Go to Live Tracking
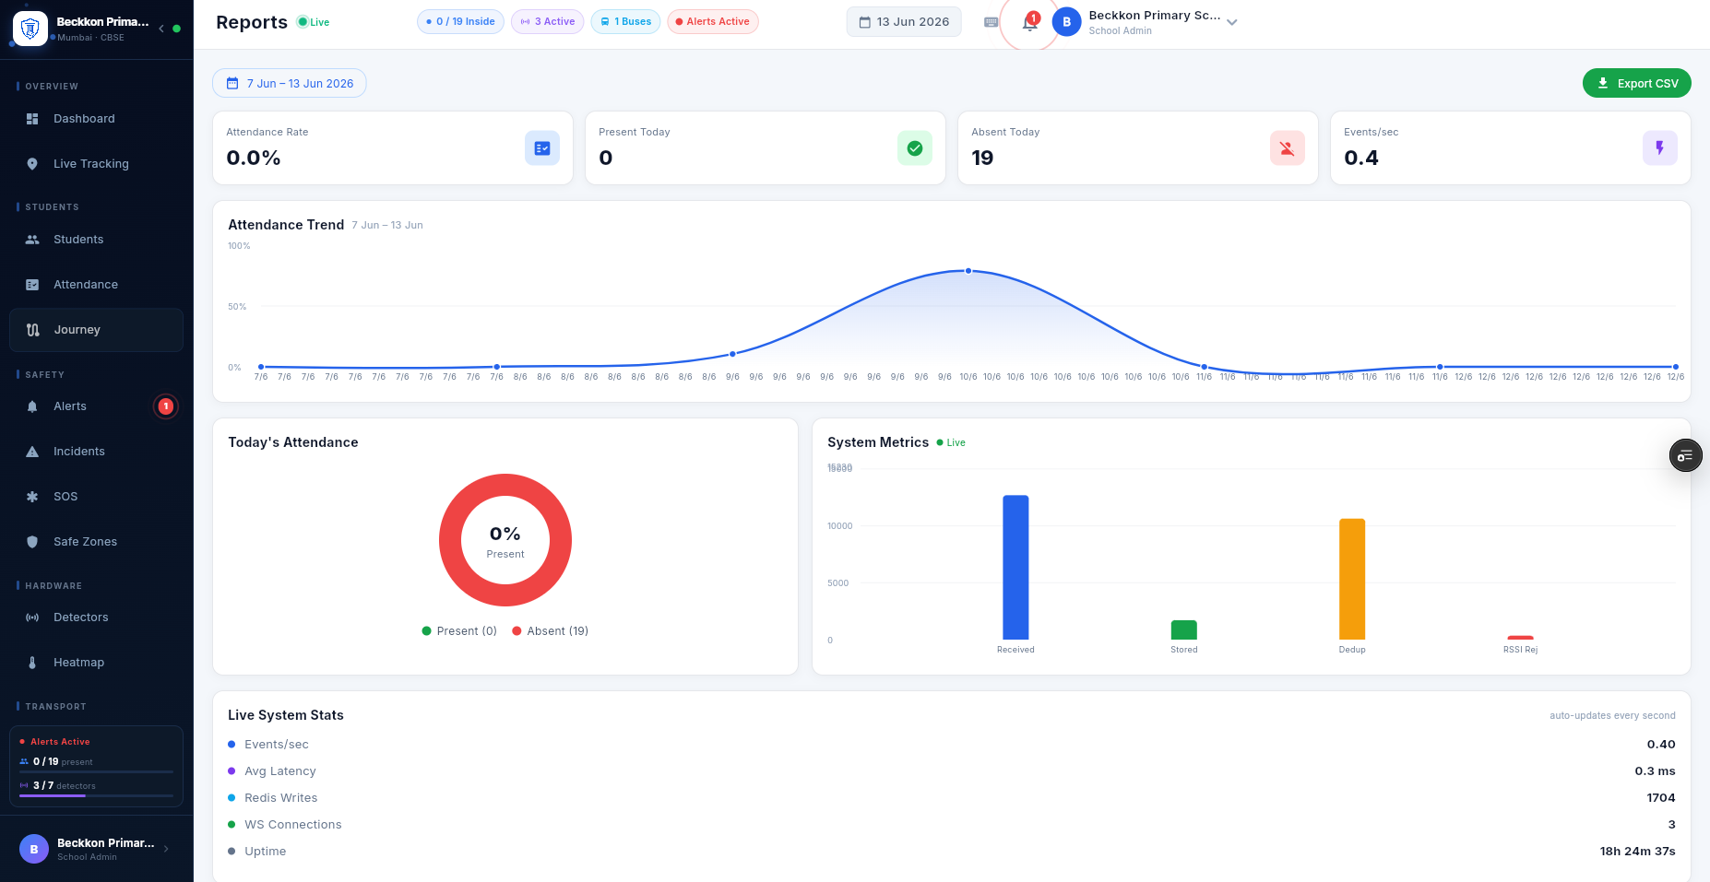 tap(96, 164)
